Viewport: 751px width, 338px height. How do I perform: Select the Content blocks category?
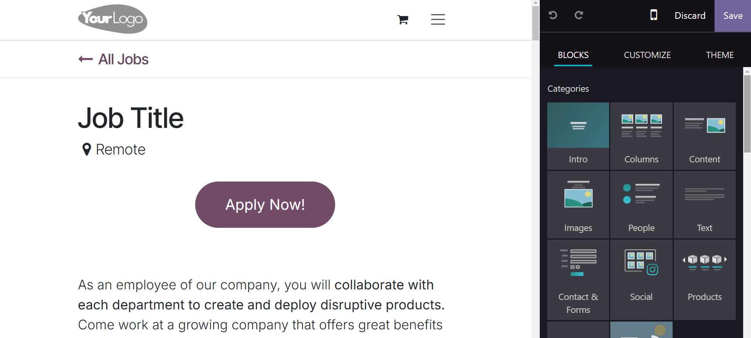704,136
